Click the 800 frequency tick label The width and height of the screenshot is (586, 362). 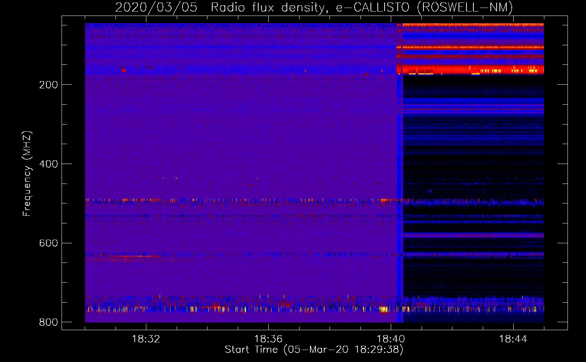pos(49,322)
